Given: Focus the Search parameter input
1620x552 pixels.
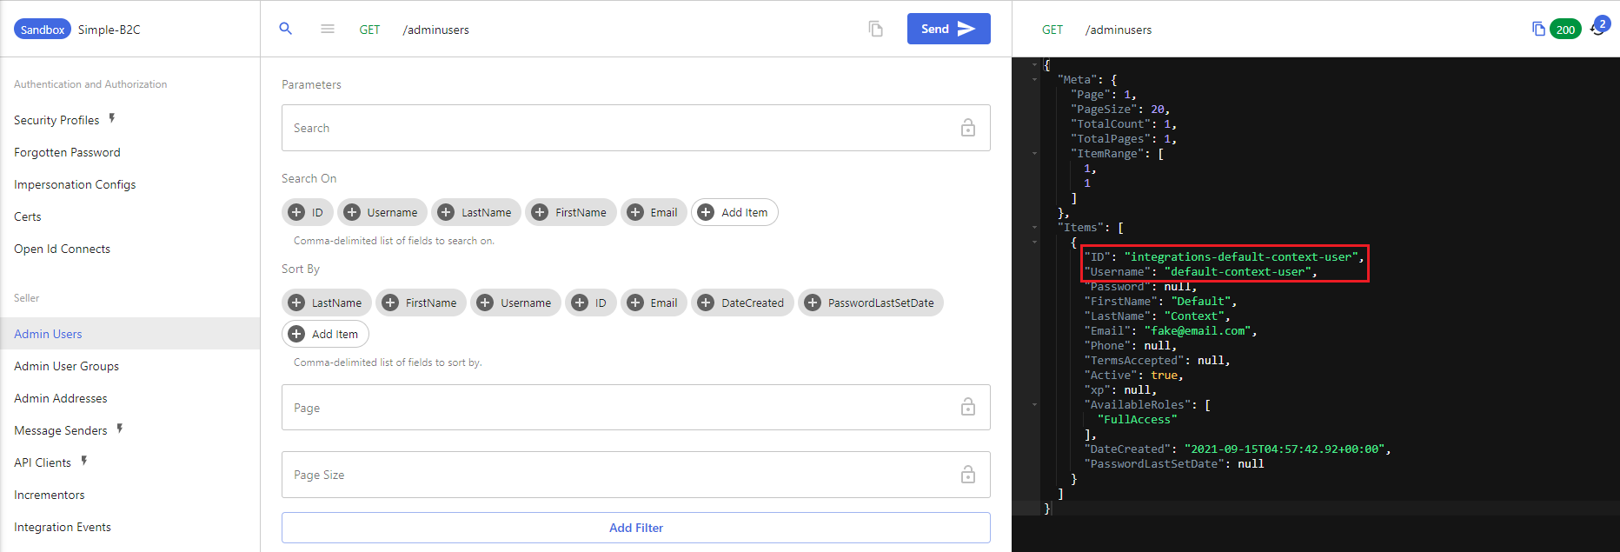Looking at the screenshot, I should pos(635,128).
